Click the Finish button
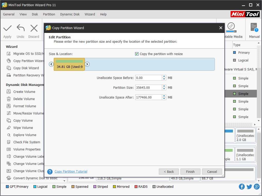 (190, 172)
